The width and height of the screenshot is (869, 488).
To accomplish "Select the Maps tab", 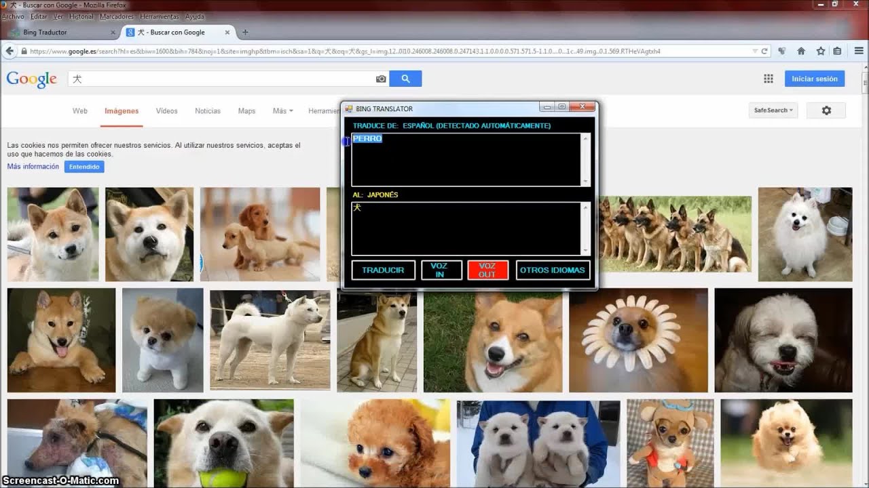I will (x=246, y=110).
